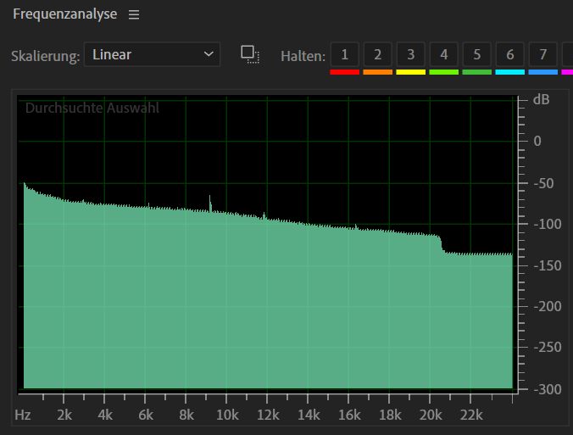Activate Halten button 6

pyautogui.click(x=509, y=55)
